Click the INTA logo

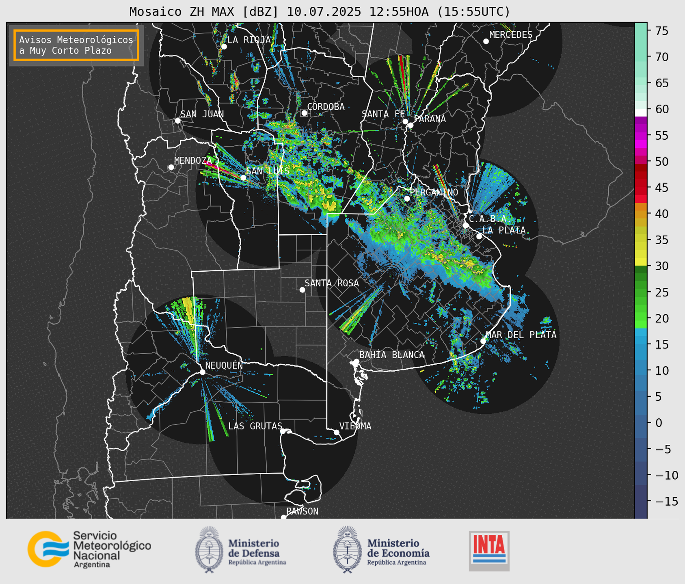point(489,551)
